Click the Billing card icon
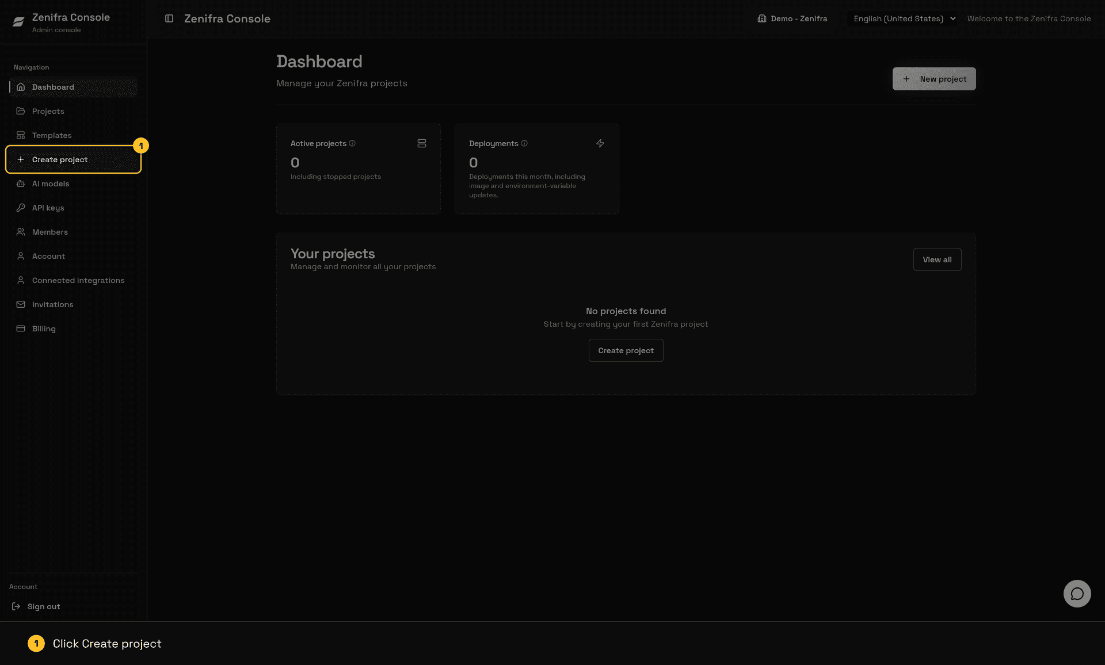 point(21,328)
